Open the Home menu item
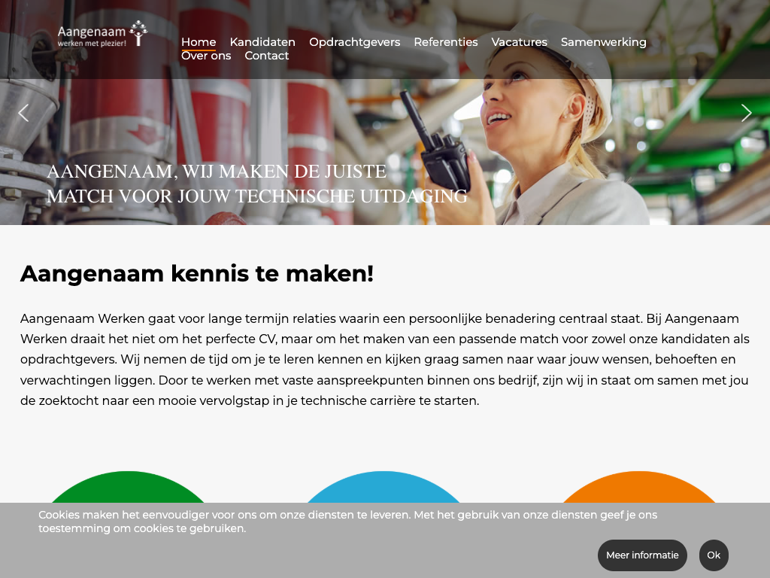Image resolution: width=770 pixels, height=578 pixels. [199, 42]
